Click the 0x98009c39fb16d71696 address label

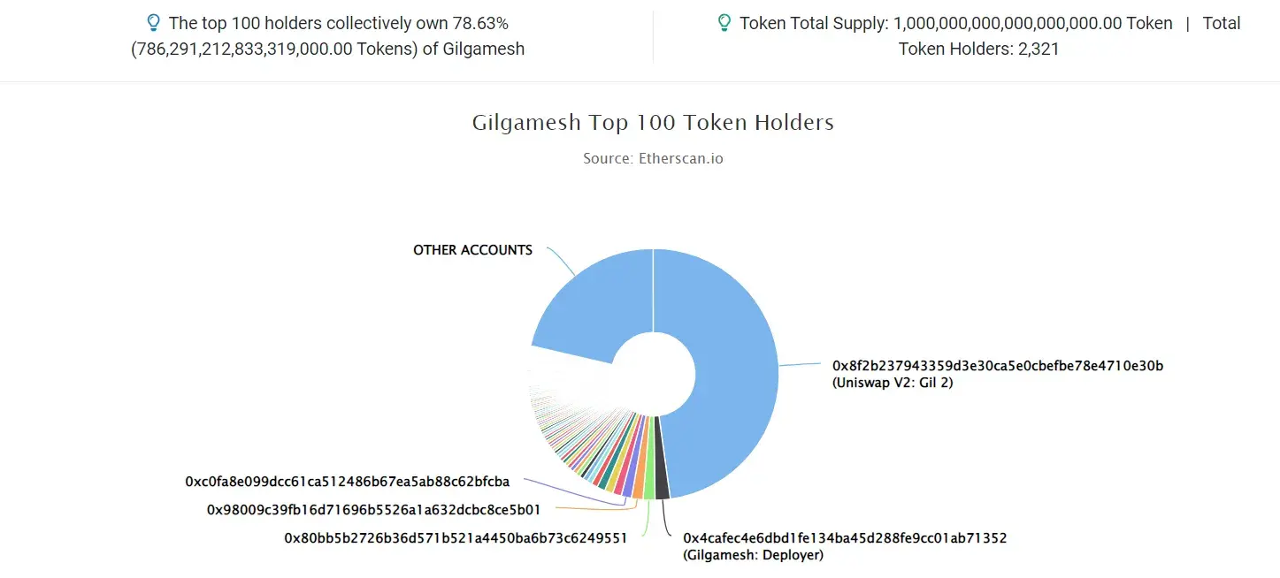point(373,510)
